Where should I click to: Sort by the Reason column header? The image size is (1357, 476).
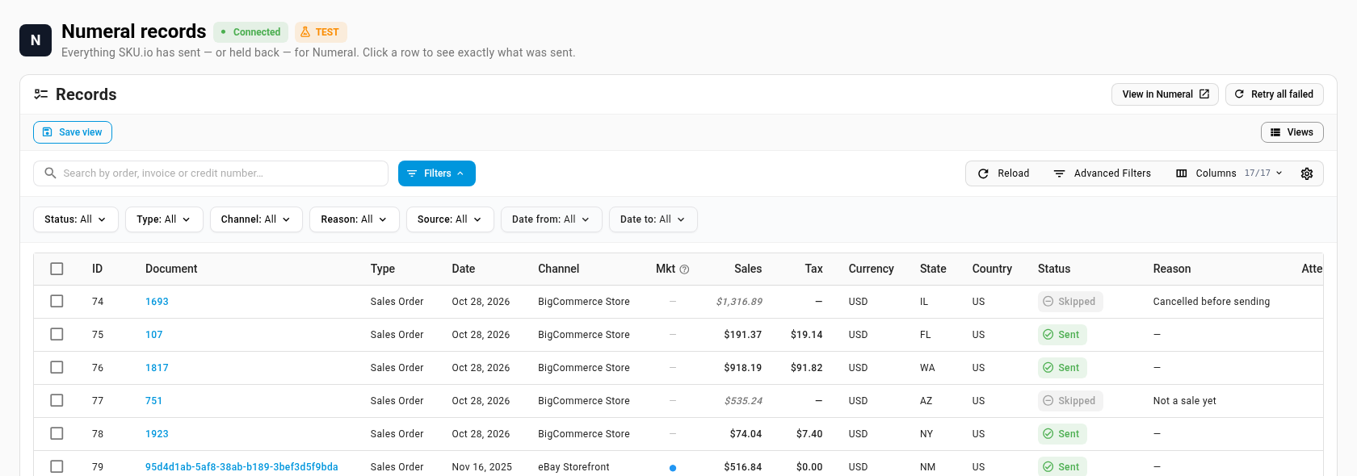(1172, 269)
